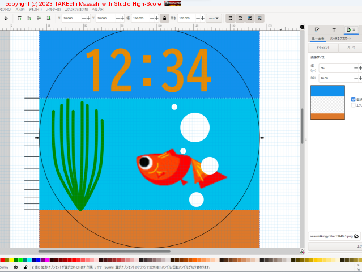Increase the X position with plus button
The width and height of the screenshot is (362, 272).
click(88, 18)
